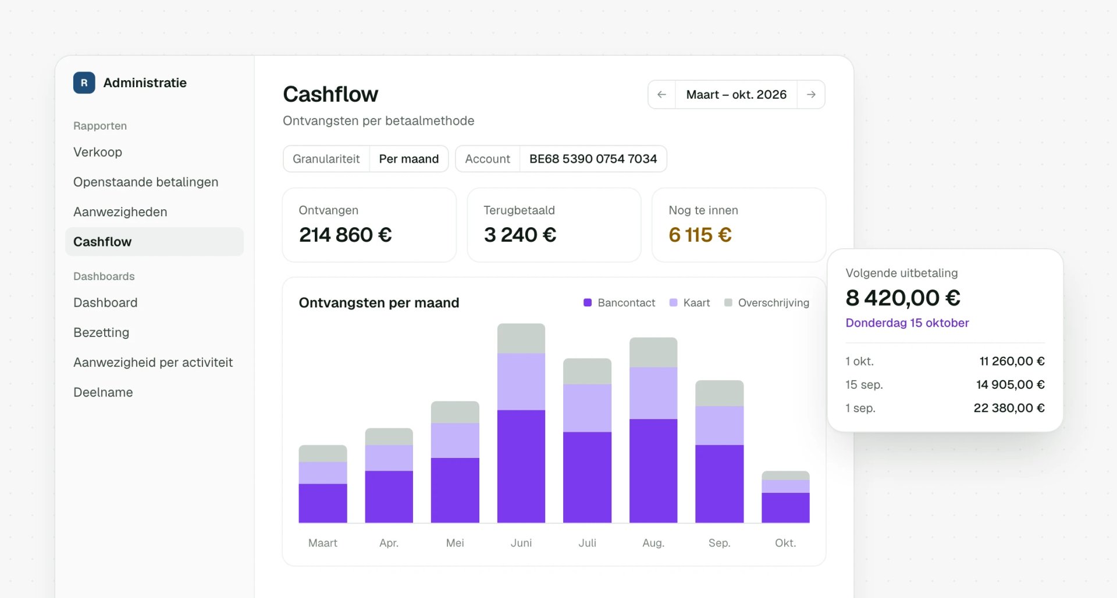Go to previous period with left arrow
The height and width of the screenshot is (598, 1117).
661,95
